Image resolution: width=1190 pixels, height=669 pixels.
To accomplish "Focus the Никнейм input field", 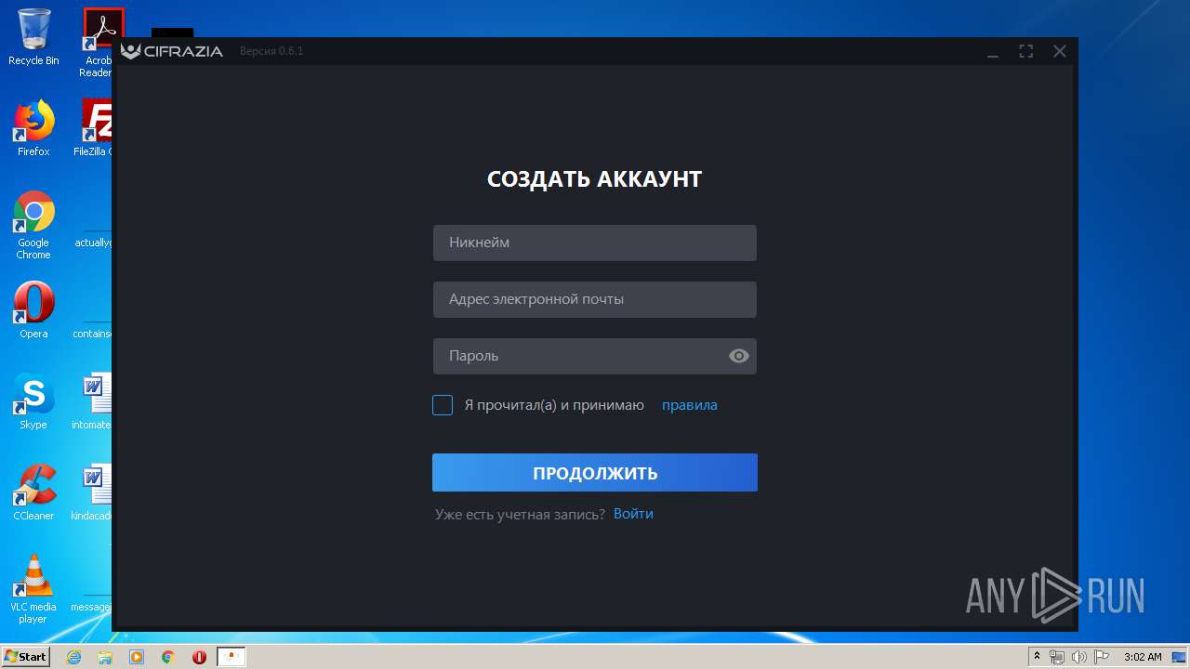I will pos(595,243).
